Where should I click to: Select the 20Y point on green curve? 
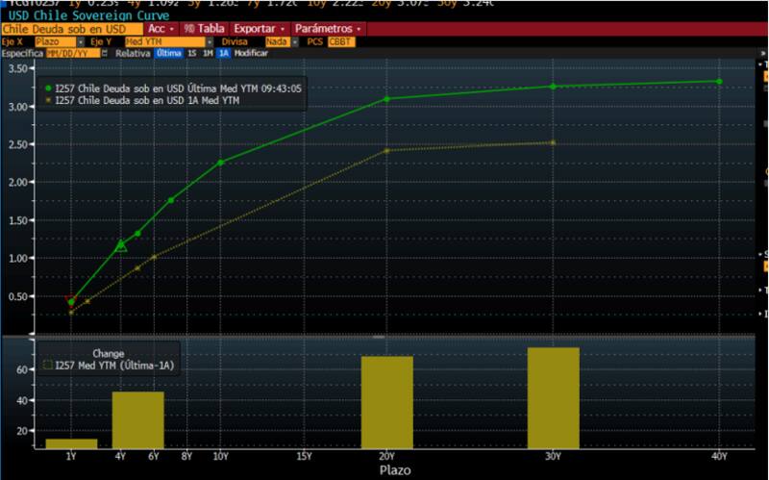pos(386,98)
